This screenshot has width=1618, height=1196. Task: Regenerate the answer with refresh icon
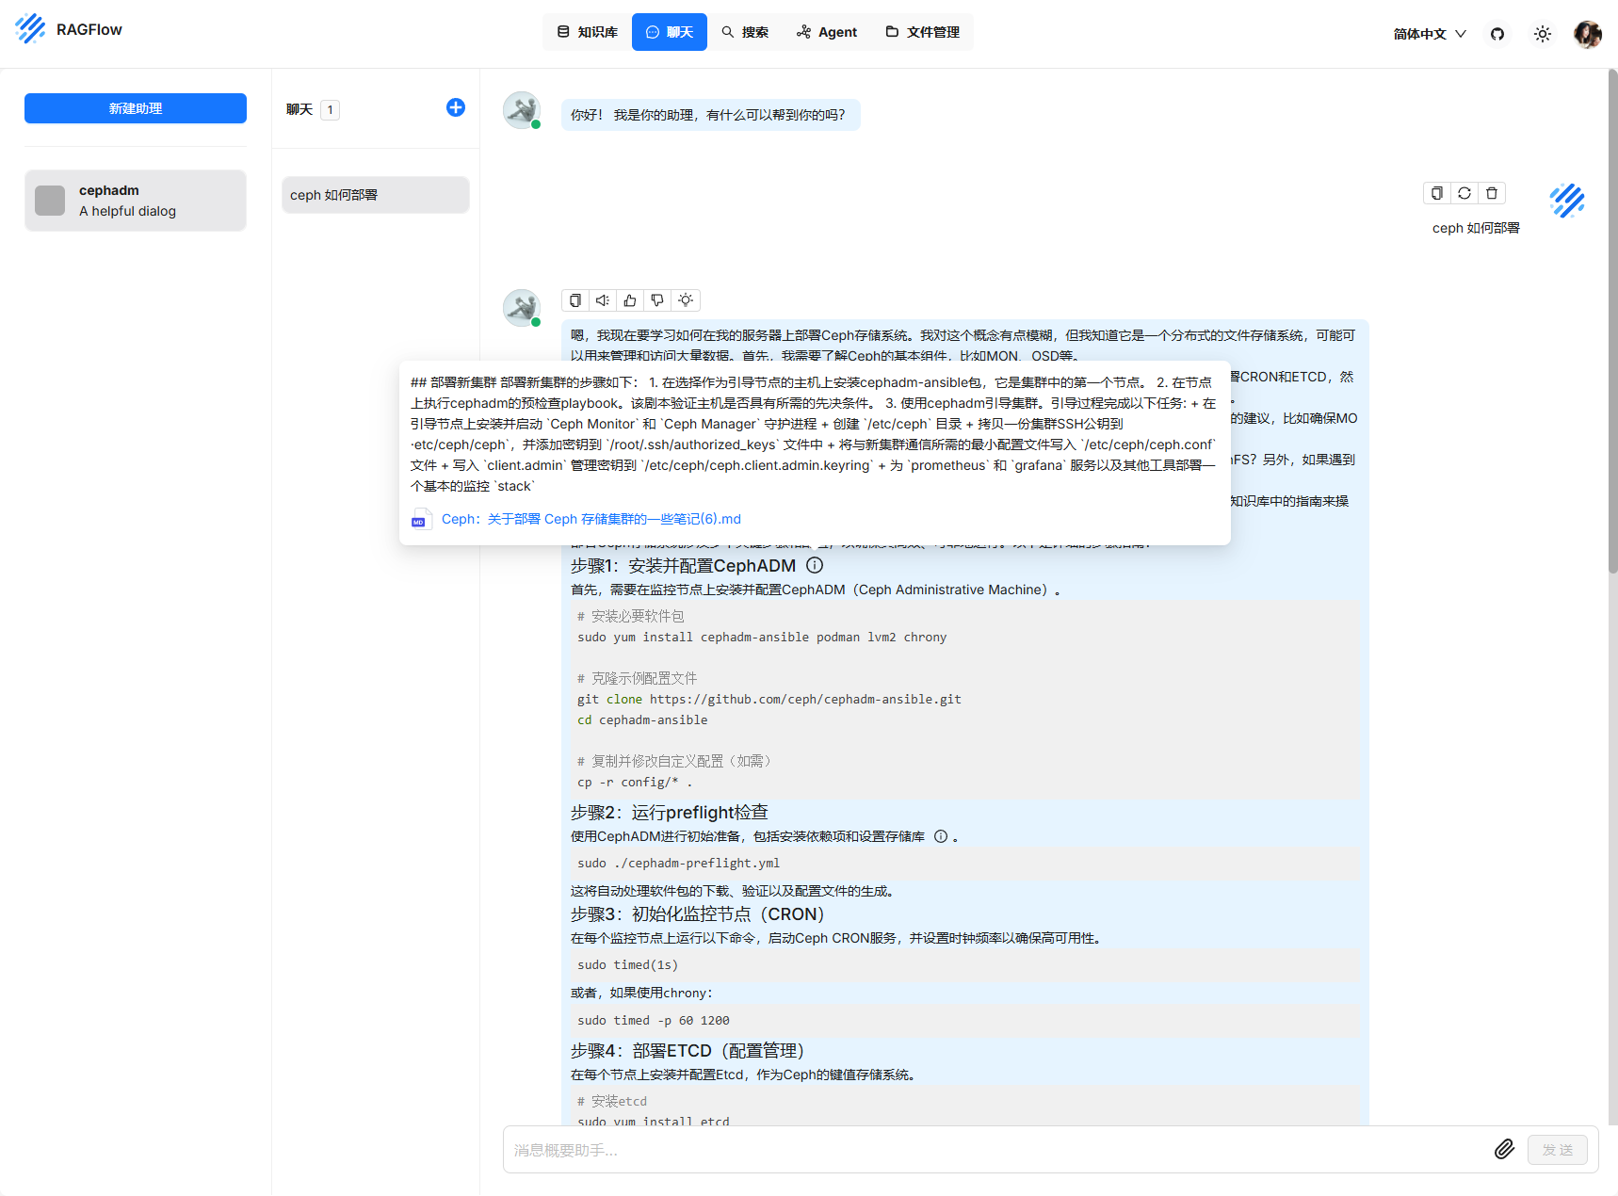coord(1464,193)
